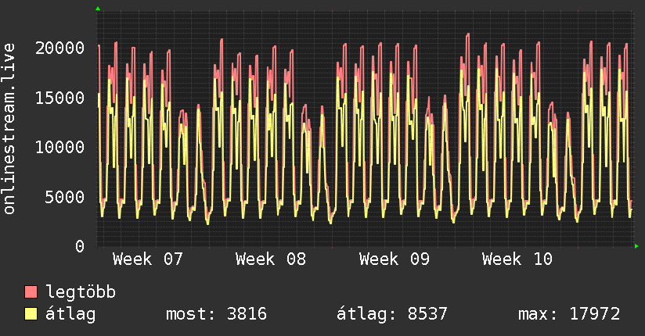Select the "átlag" legend label beside yellow swatch
Viewport: 645px width, 336px height.
click(x=70, y=314)
